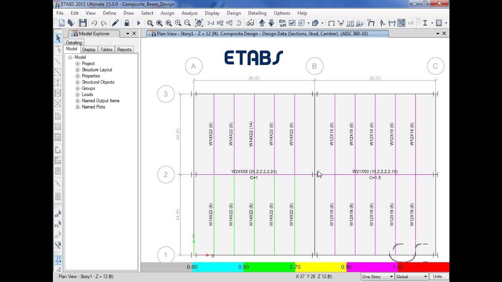Viewport: 502px width, 282px height.
Task: Open the Options menu
Action: point(282,13)
